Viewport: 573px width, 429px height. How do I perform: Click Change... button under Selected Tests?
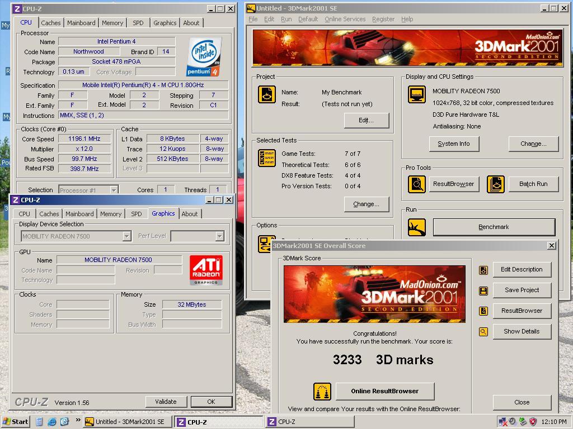[366, 204]
